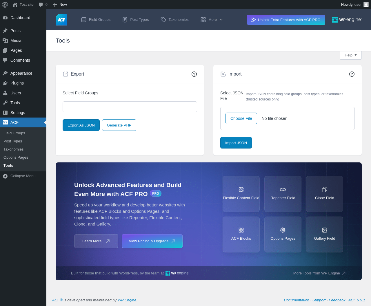Open the Support footer link

(x=319, y=300)
